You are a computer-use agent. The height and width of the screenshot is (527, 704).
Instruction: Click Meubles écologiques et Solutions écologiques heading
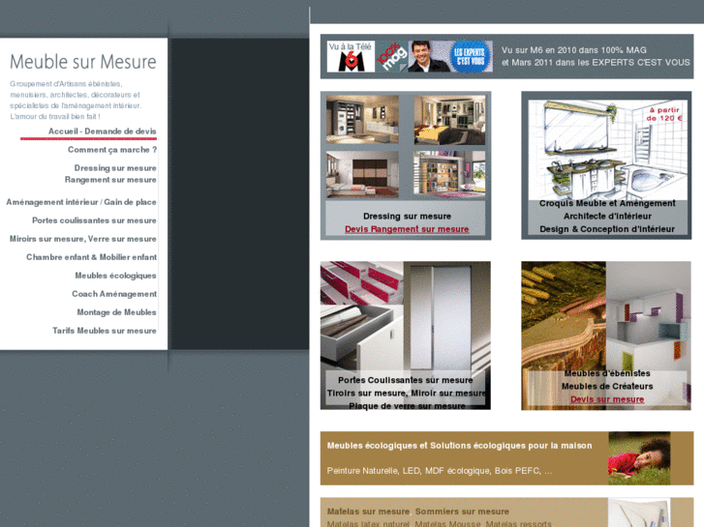coord(459,446)
